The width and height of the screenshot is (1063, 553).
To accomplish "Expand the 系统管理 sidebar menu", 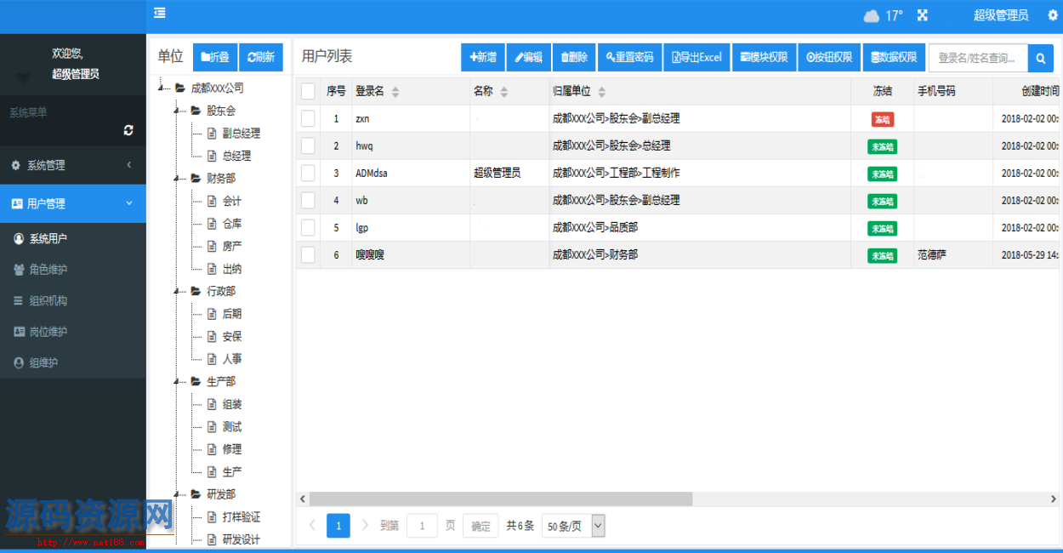I will (73, 165).
